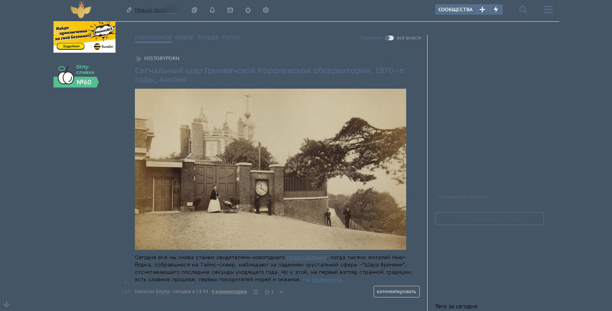Open favorites star icon in header
Image resolution: width=612 pixels, height=311 pixels.
(248, 10)
